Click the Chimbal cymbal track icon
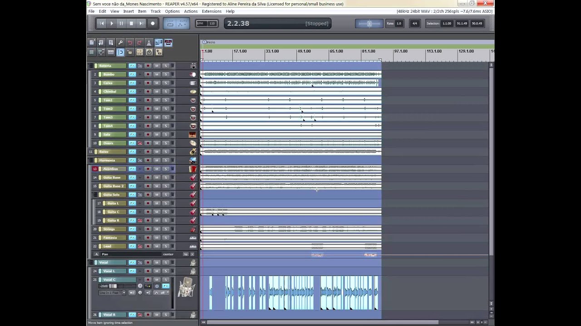The width and height of the screenshot is (581, 326). click(193, 91)
